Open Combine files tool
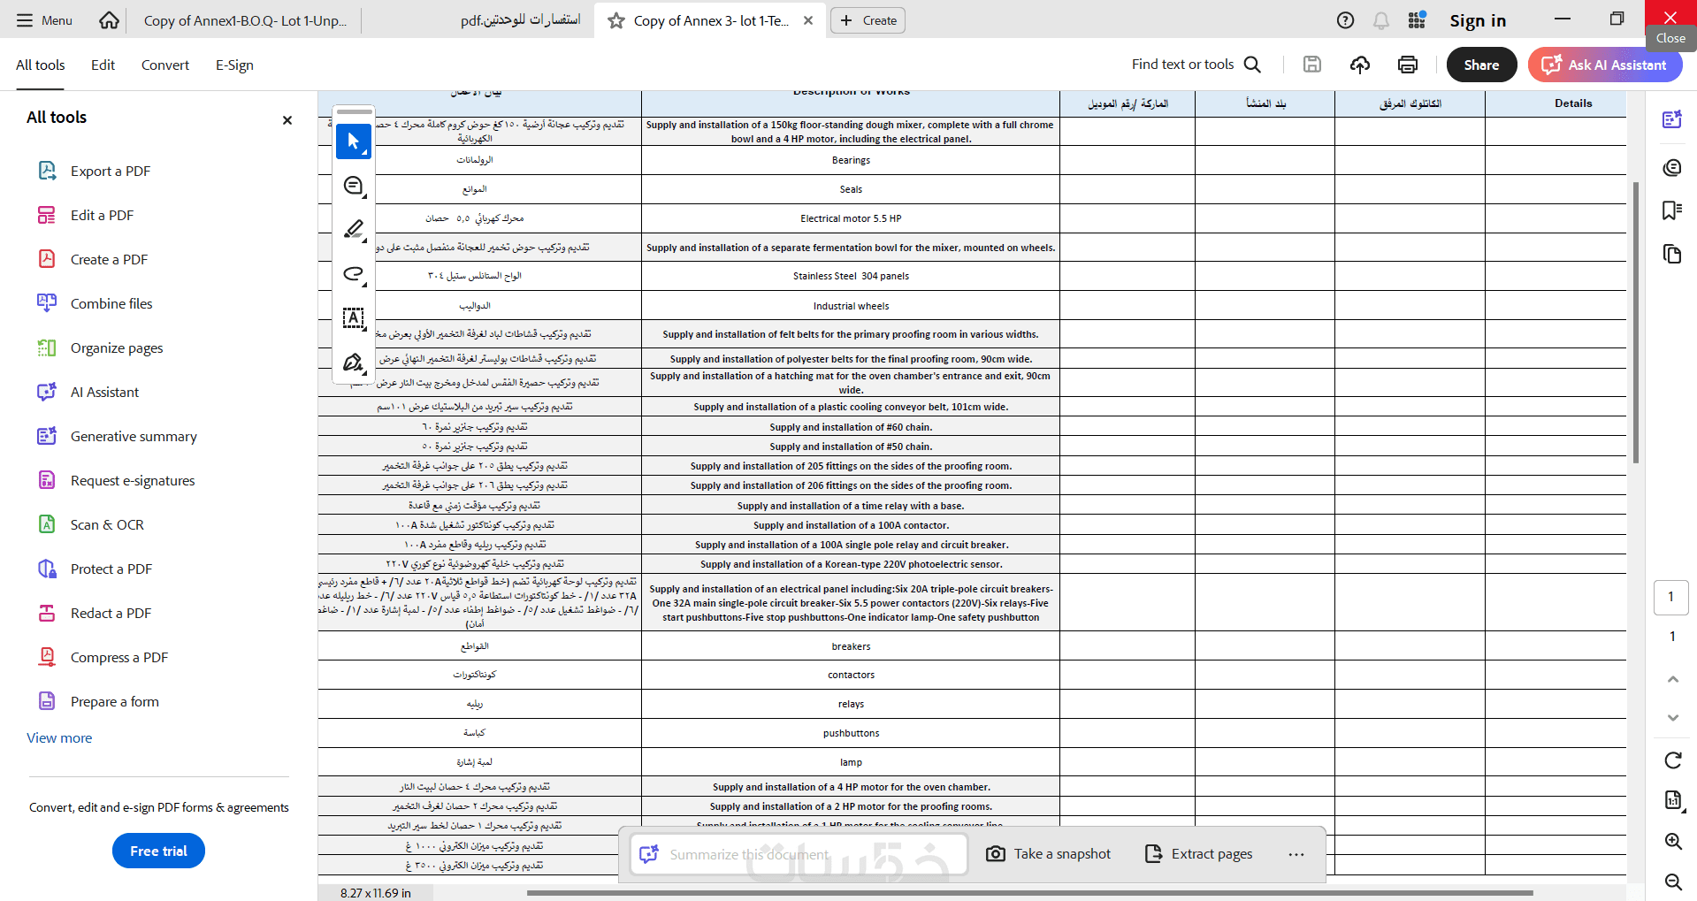This screenshot has width=1697, height=901. point(95,303)
